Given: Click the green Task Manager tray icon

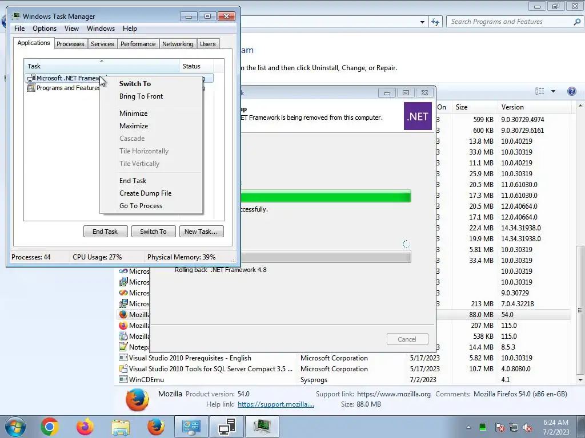Looking at the screenshot, I should tap(483, 427).
